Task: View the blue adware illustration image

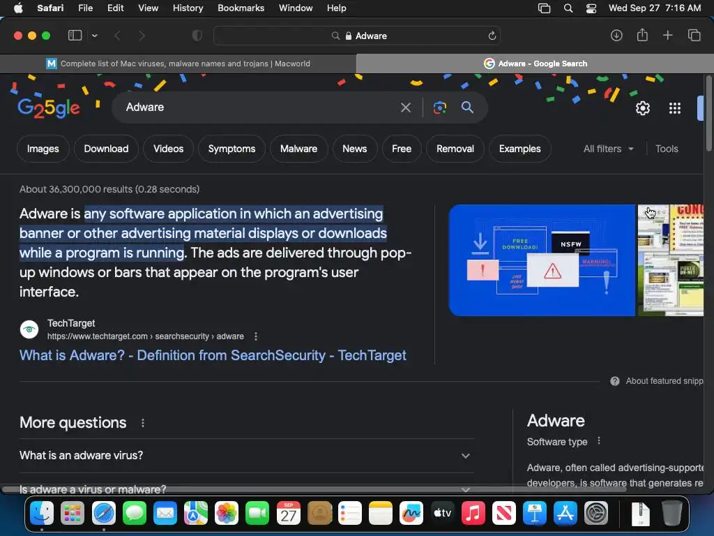Action: click(541, 260)
